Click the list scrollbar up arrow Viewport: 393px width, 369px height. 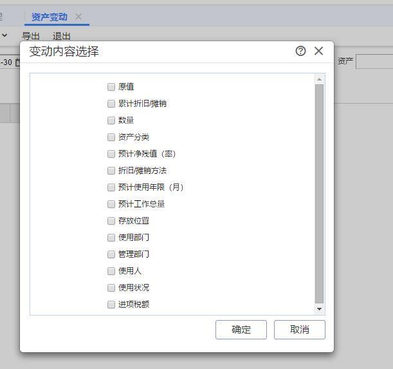(x=319, y=79)
